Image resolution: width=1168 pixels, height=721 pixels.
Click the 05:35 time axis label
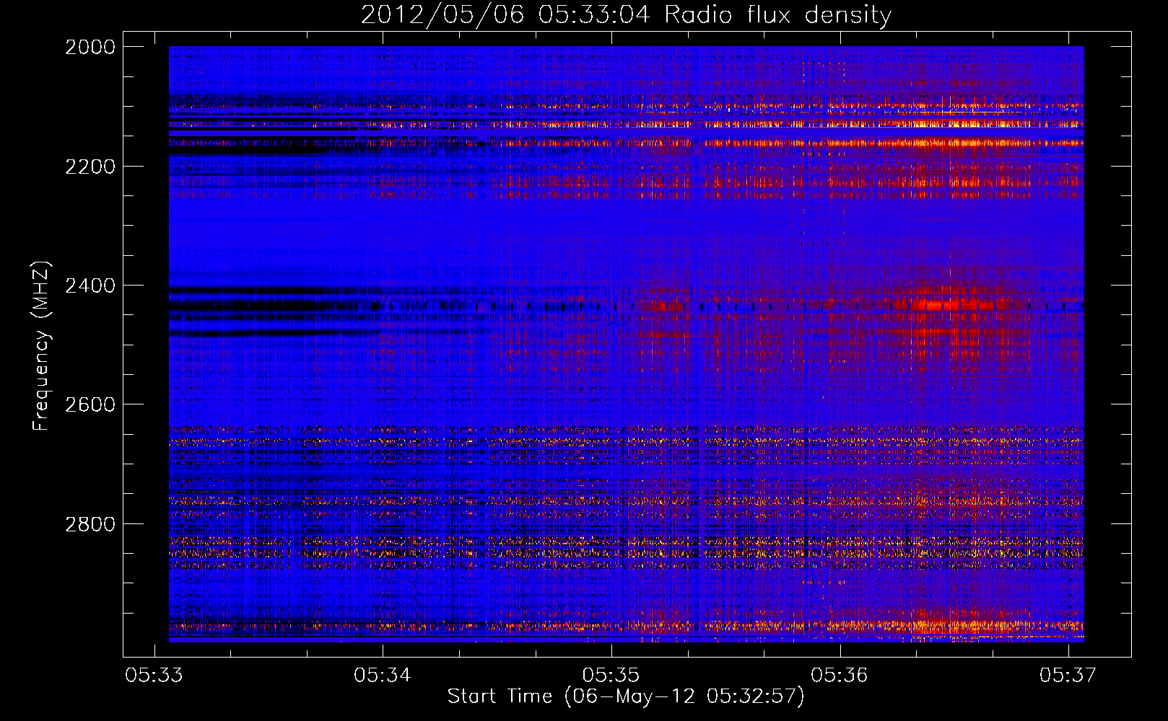[x=611, y=675]
